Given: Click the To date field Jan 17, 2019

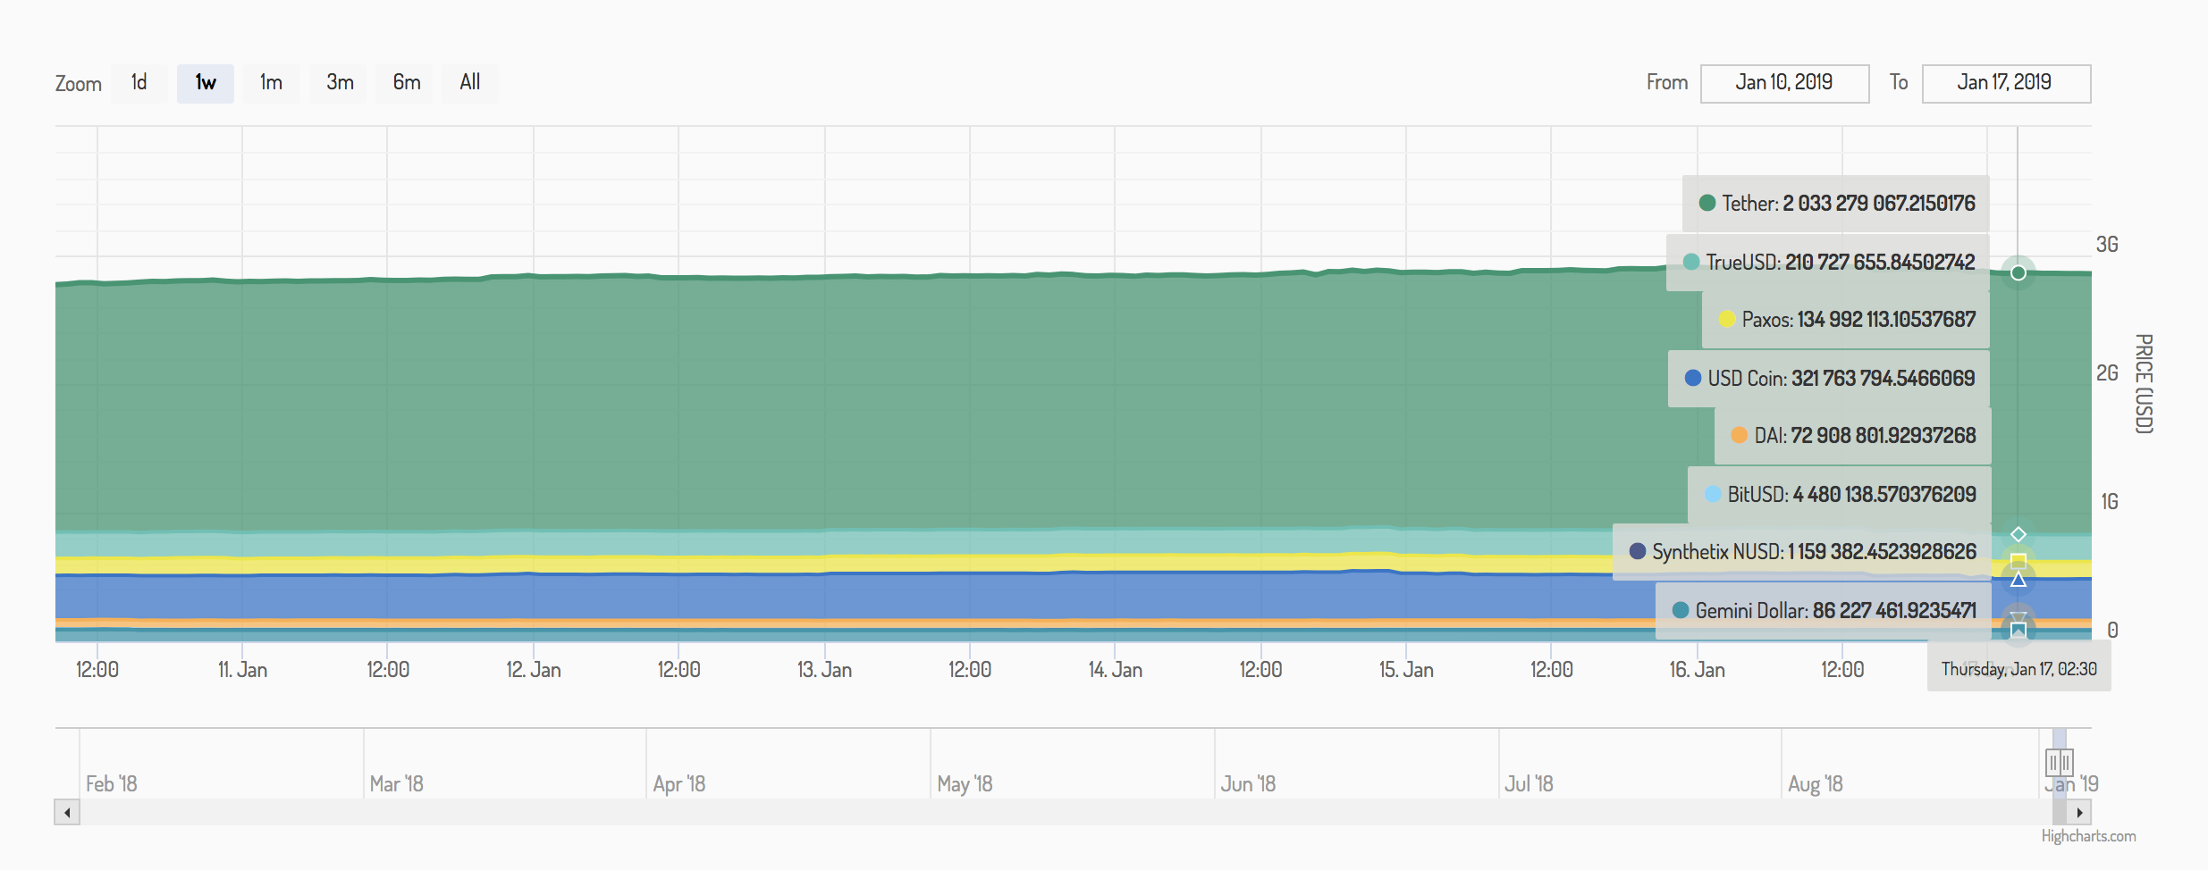Looking at the screenshot, I should coord(2006,83).
